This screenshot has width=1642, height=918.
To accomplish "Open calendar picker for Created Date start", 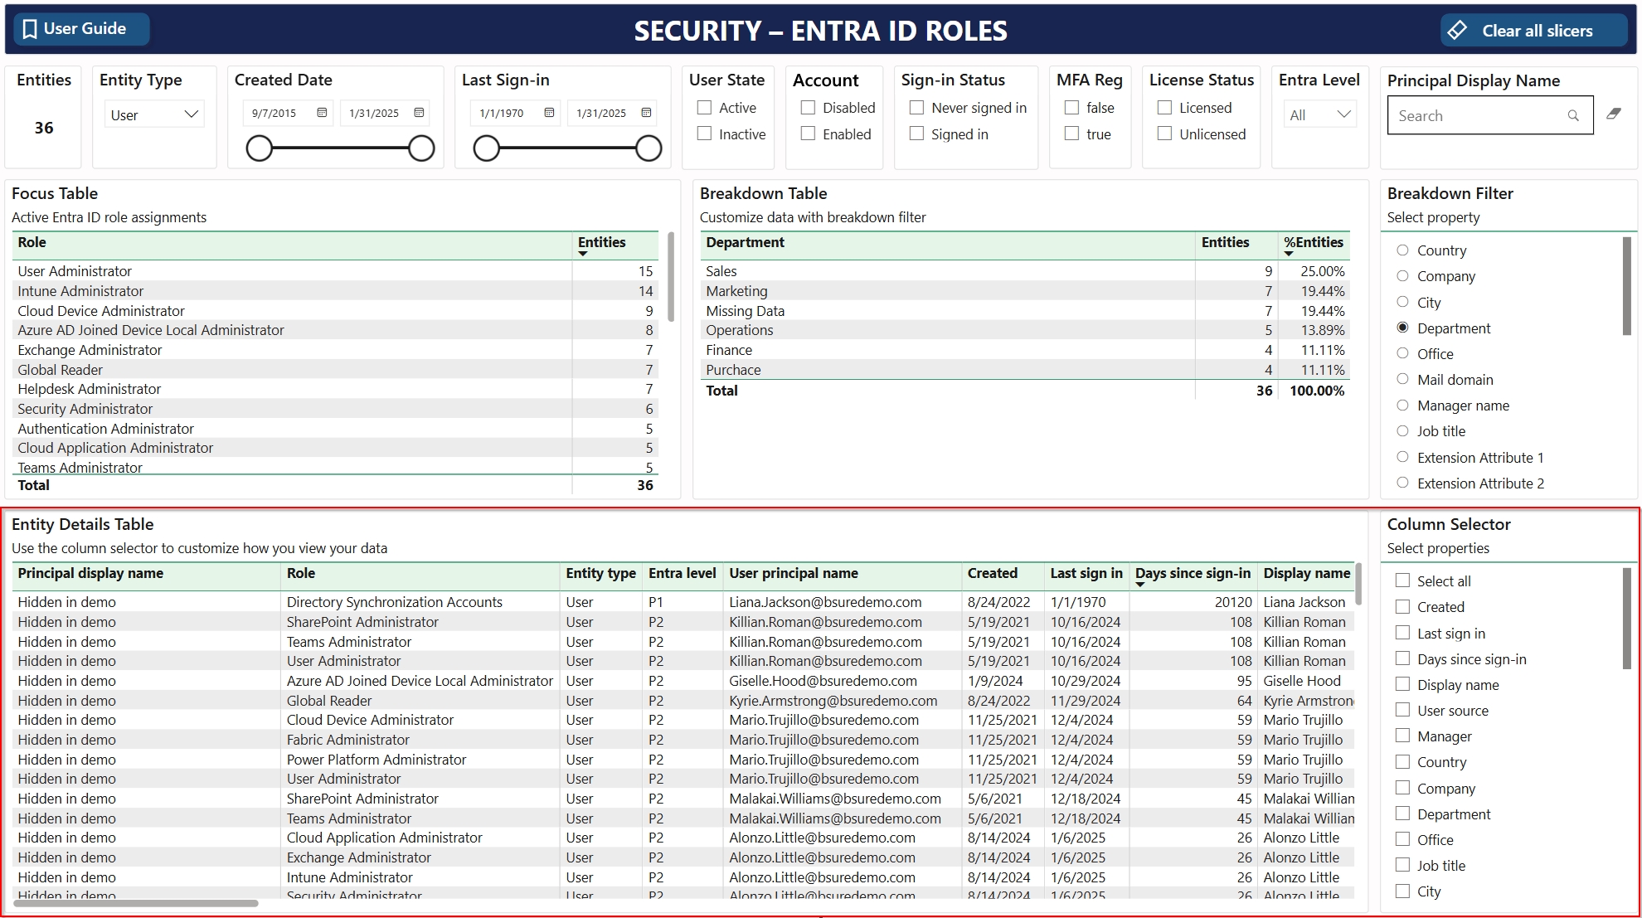I will (x=322, y=113).
